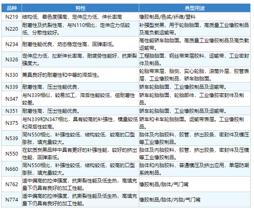This screenshot has width=254, height=209.
Task: Click N774 usage 橡胶制品/胎体/内胎/气门嘴
Action: pos(170,199)
